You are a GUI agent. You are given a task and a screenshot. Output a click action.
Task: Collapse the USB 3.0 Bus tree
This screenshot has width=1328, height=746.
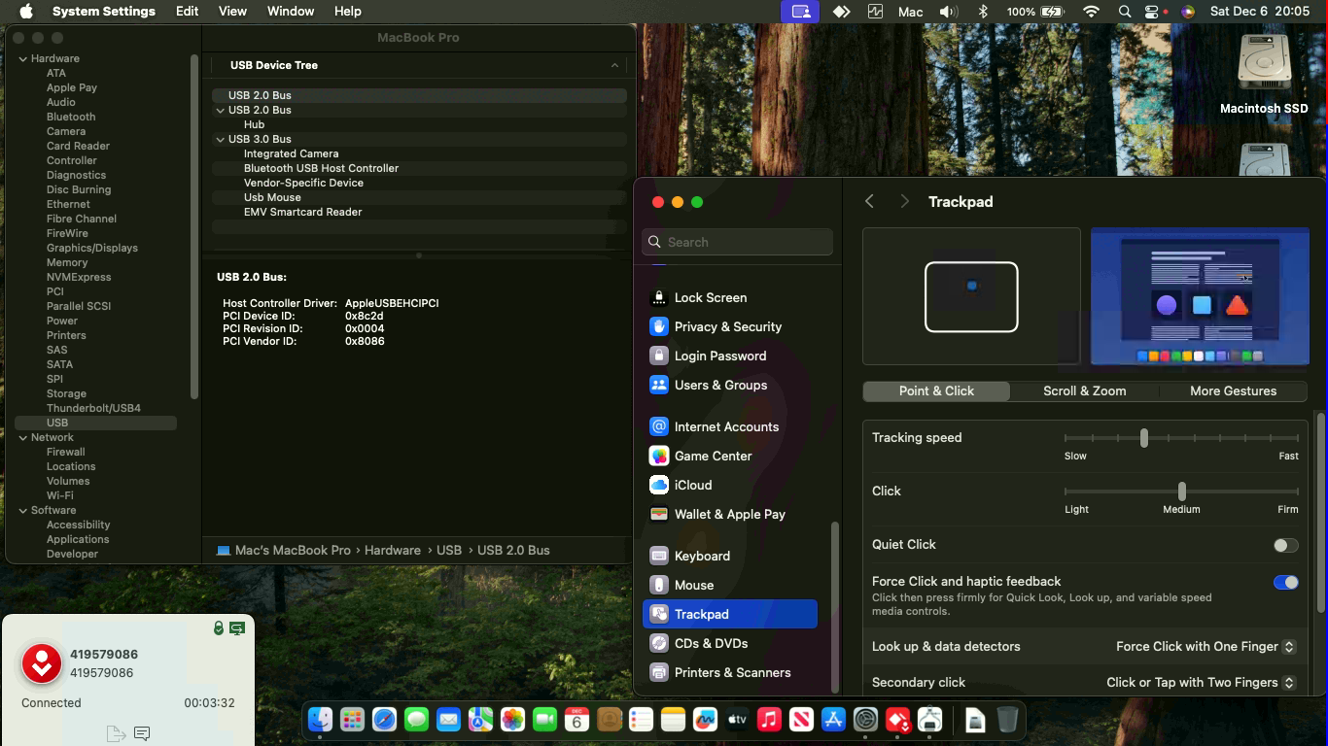tap(221, 139)
